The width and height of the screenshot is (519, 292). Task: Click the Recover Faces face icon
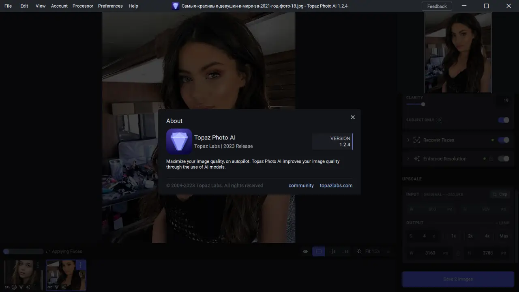(x=416, y=140)
